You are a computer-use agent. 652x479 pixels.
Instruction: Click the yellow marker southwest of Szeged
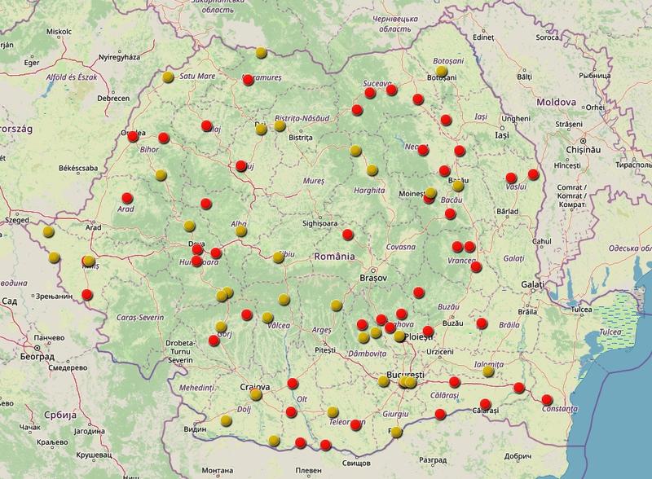[49, 231]
